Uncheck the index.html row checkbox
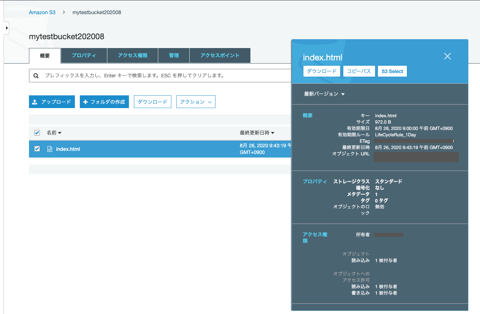480x314 pixels. pyautogui.click(x=37, y=149)
